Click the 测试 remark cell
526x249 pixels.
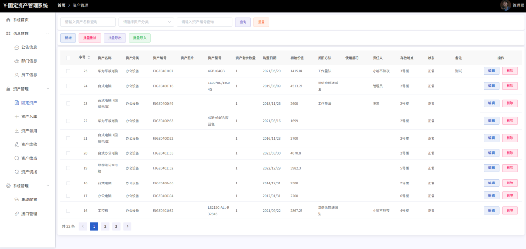[459, 71]
